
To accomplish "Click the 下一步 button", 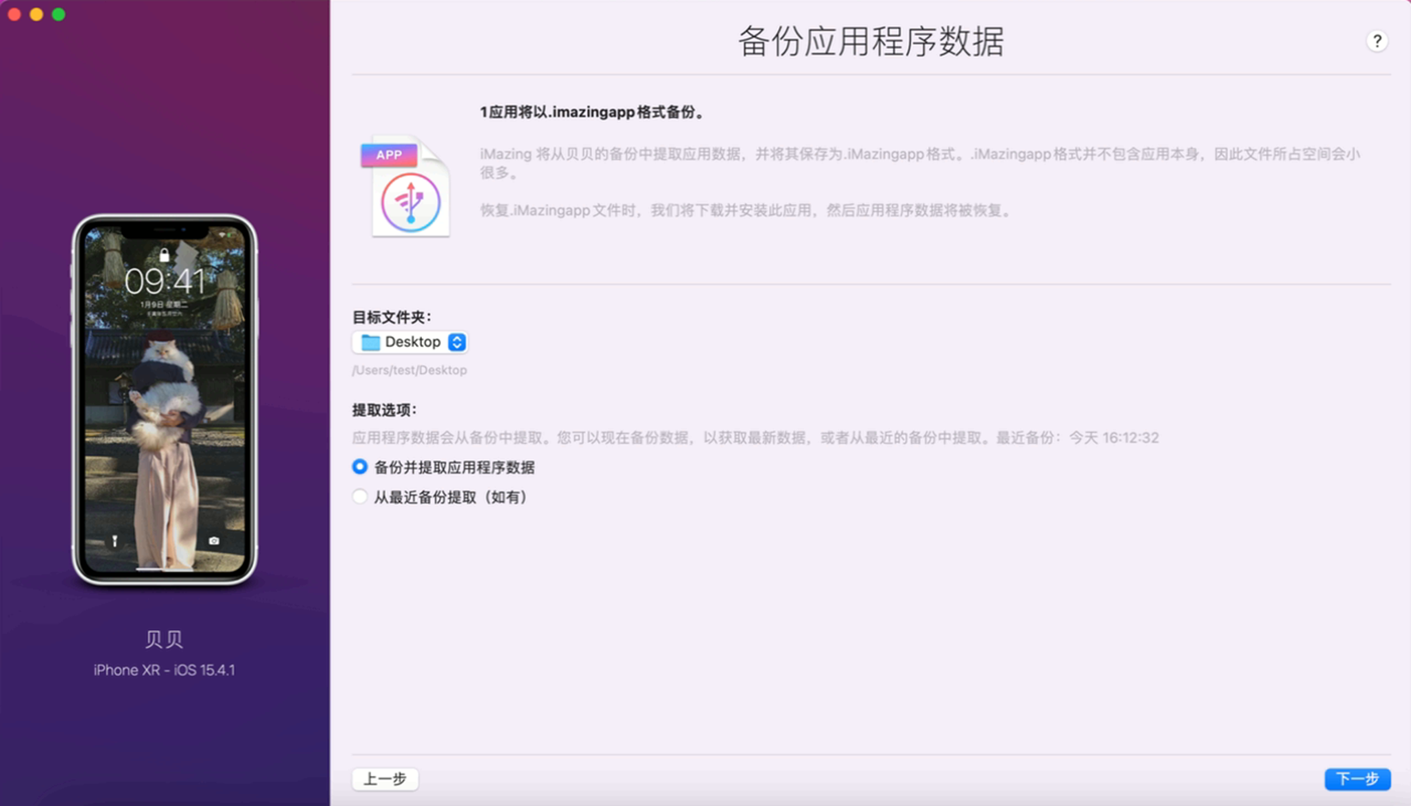I will click(1358, 779).
